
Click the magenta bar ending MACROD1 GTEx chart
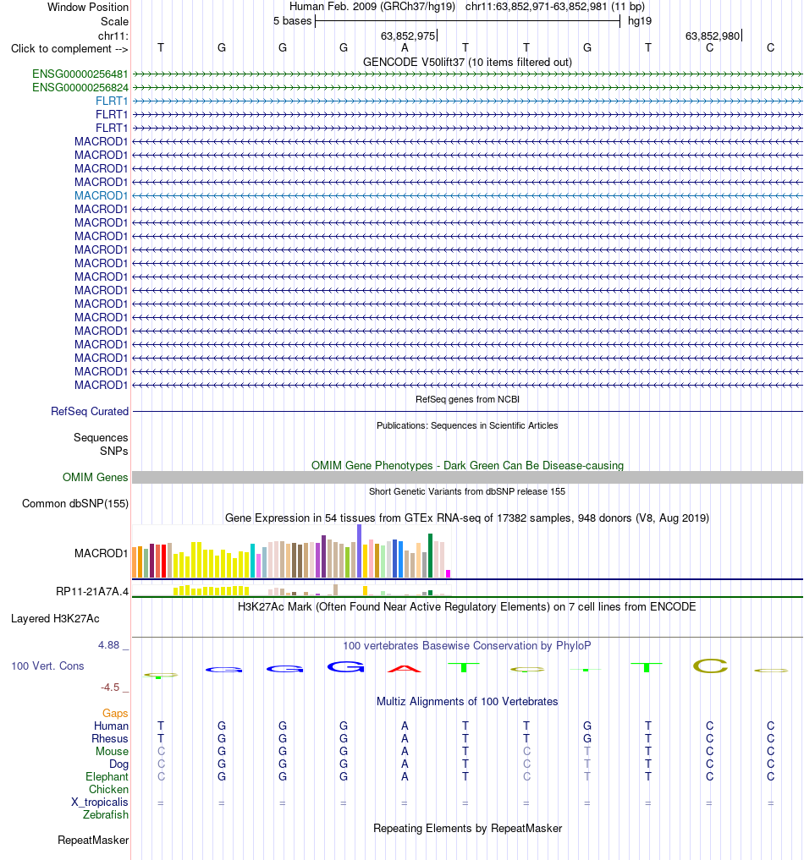pyautogui.click(x=449, y=573)
